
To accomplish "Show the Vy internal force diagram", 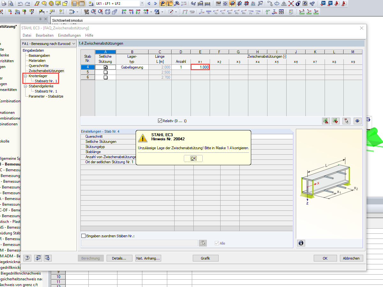I will [216, 12].
